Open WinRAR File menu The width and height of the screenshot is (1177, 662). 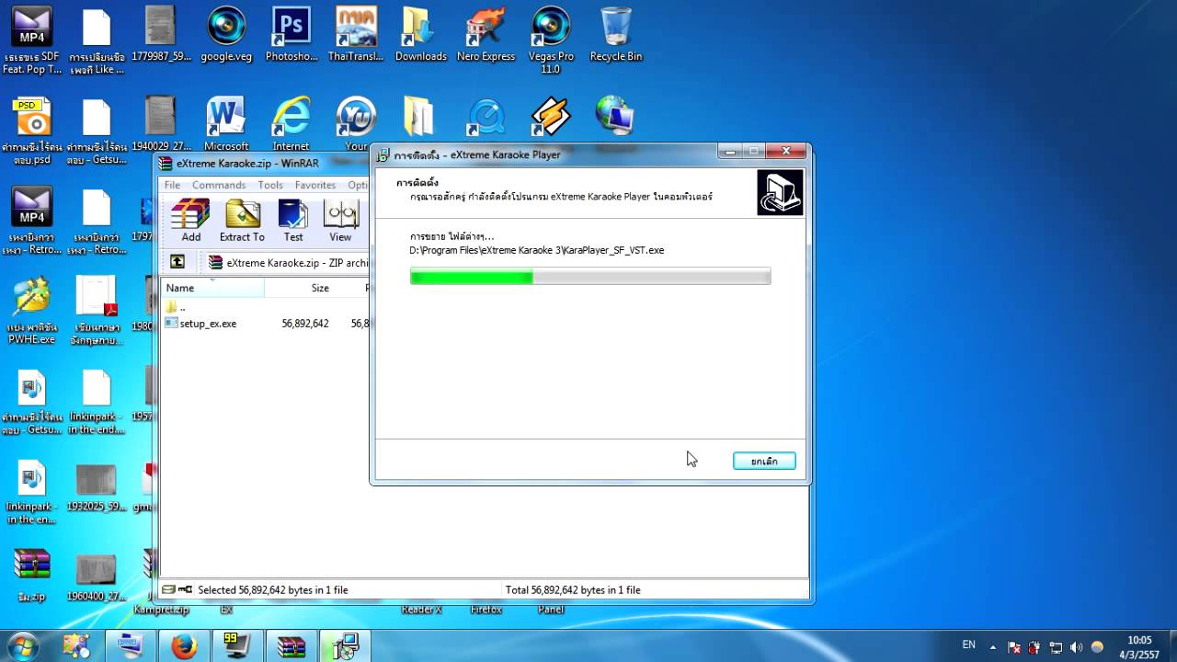coord(172,185)
